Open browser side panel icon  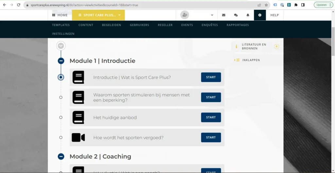[303, 5]
